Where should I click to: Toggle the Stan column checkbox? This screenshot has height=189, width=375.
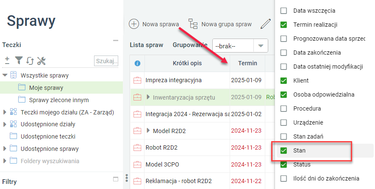click(x=283, y=150)
